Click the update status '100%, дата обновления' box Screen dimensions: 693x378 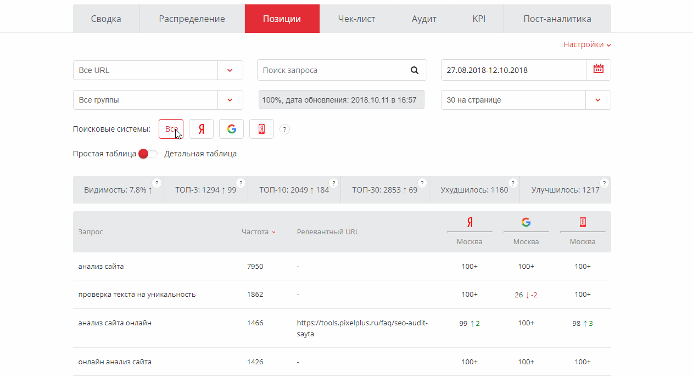tap(341, 100)
